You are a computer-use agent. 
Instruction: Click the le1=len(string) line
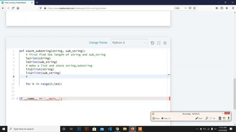click(x=38, y=58)
